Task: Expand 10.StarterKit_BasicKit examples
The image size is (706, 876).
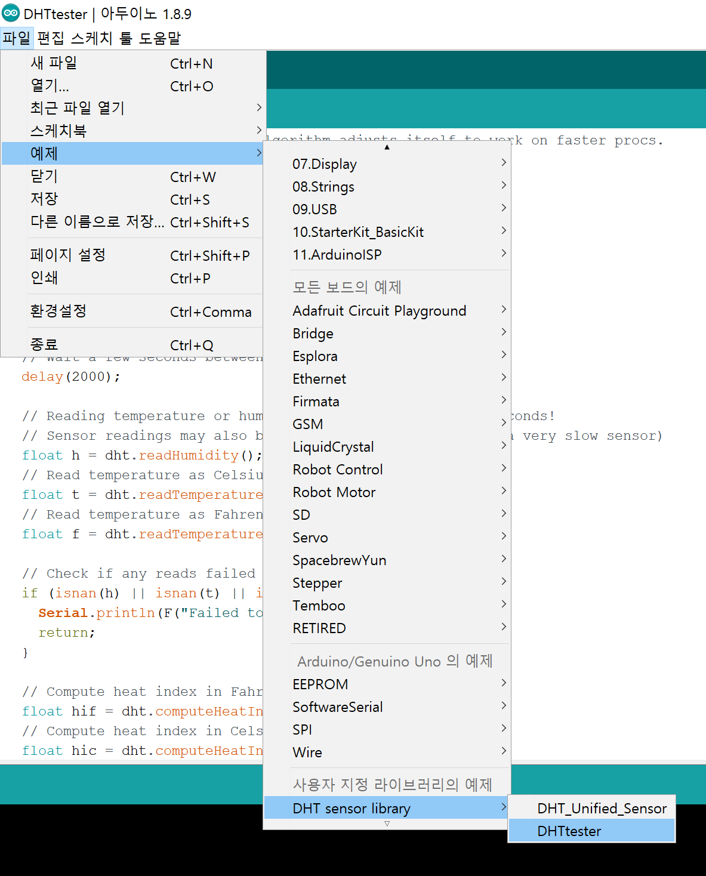Action: click(x=387, y=232)
